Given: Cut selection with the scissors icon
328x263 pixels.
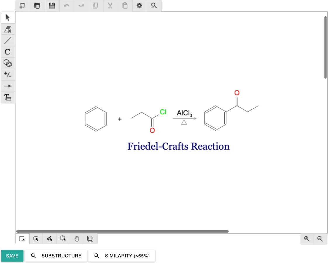Looking at the screenshot, I should point(110,6).
